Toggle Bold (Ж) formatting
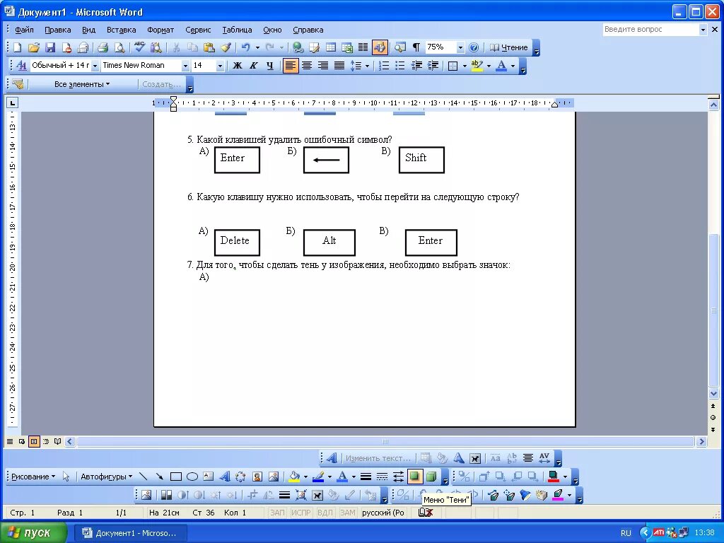Image resolution: width=724 pixels, height=543 pixels. coord(237,66)
